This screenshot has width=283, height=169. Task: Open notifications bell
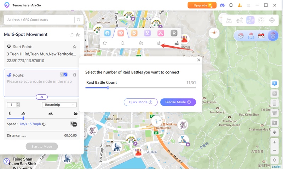click(x=231, y=5)
